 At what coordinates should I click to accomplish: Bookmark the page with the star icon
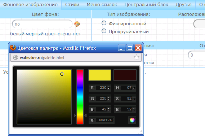(x=137, y=57)
